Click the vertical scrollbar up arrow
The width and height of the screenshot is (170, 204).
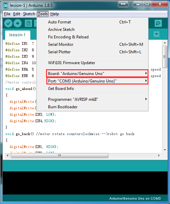coord(165,43)
